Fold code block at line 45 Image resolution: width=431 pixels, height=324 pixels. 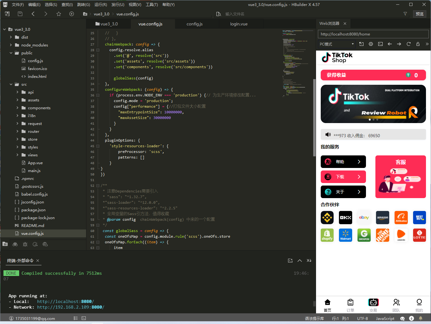pyautogui.click(x=98, y=146)
